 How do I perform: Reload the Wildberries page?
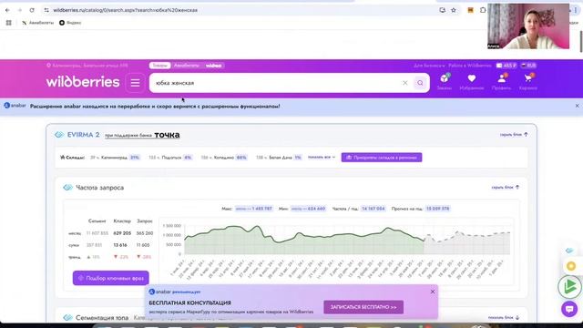[32, 10]
